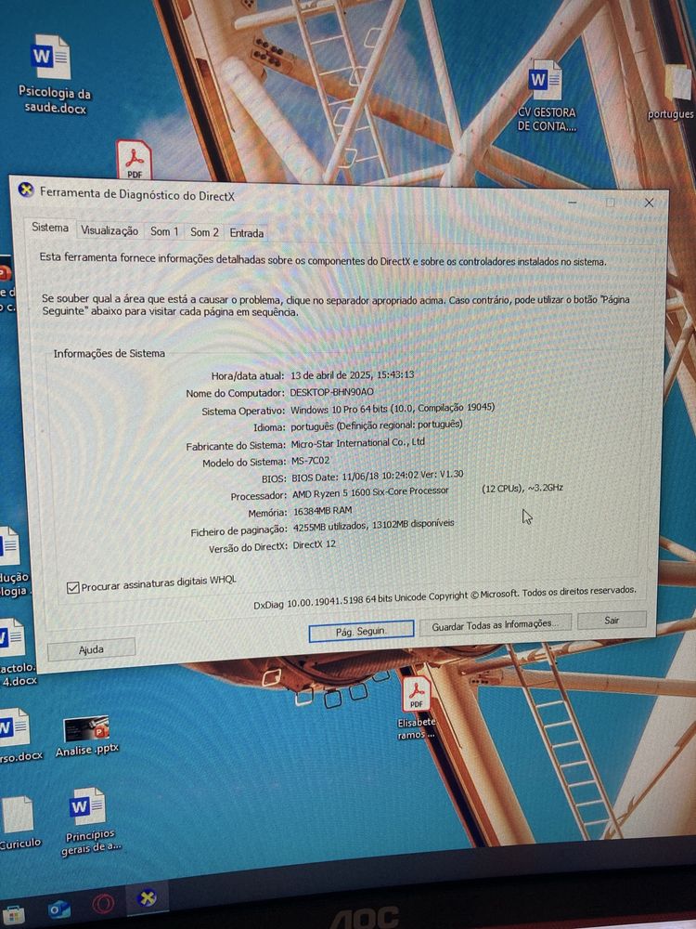Click the Windows 10 Pro operating system value
Viewport: 696px width, 929px height.
click(x=393, y=409)
